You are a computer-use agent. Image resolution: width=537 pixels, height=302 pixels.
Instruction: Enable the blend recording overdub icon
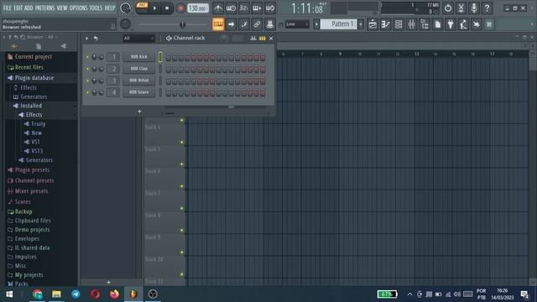257,8
